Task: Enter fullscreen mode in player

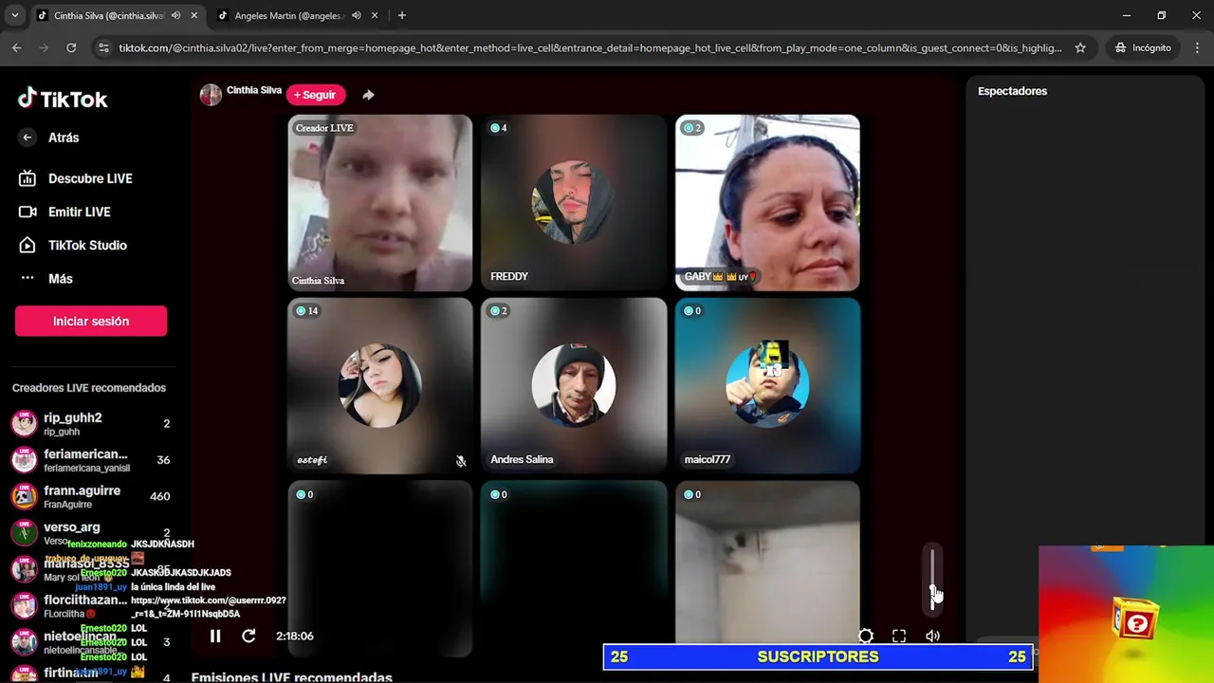Action: 899,636
